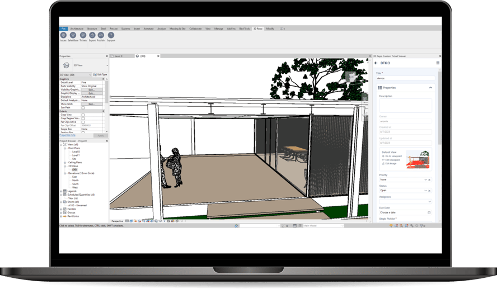Screen dimensions: 497x289
Task: Close the {3D} view tab
Action: coord(158,56)
